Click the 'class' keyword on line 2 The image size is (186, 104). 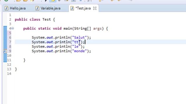35,19
